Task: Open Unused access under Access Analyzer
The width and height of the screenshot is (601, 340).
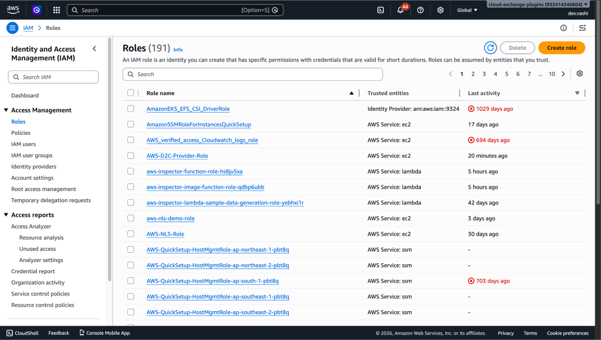Action: 38,249
